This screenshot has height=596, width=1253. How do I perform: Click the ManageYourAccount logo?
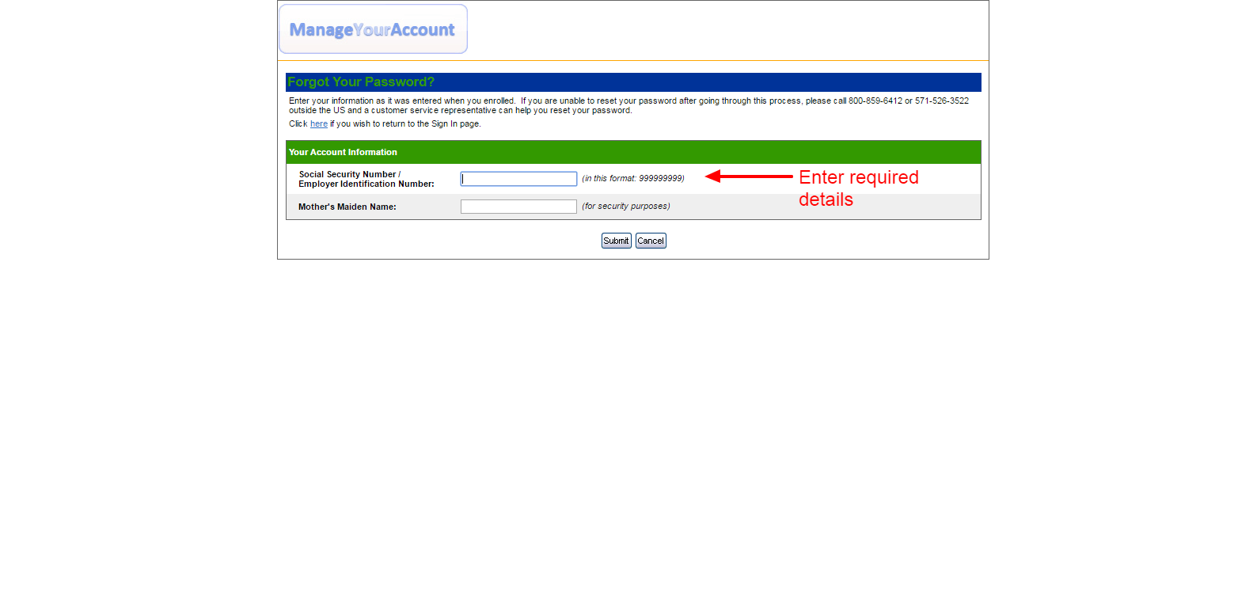pyautogui.click(x=373, y=29)
